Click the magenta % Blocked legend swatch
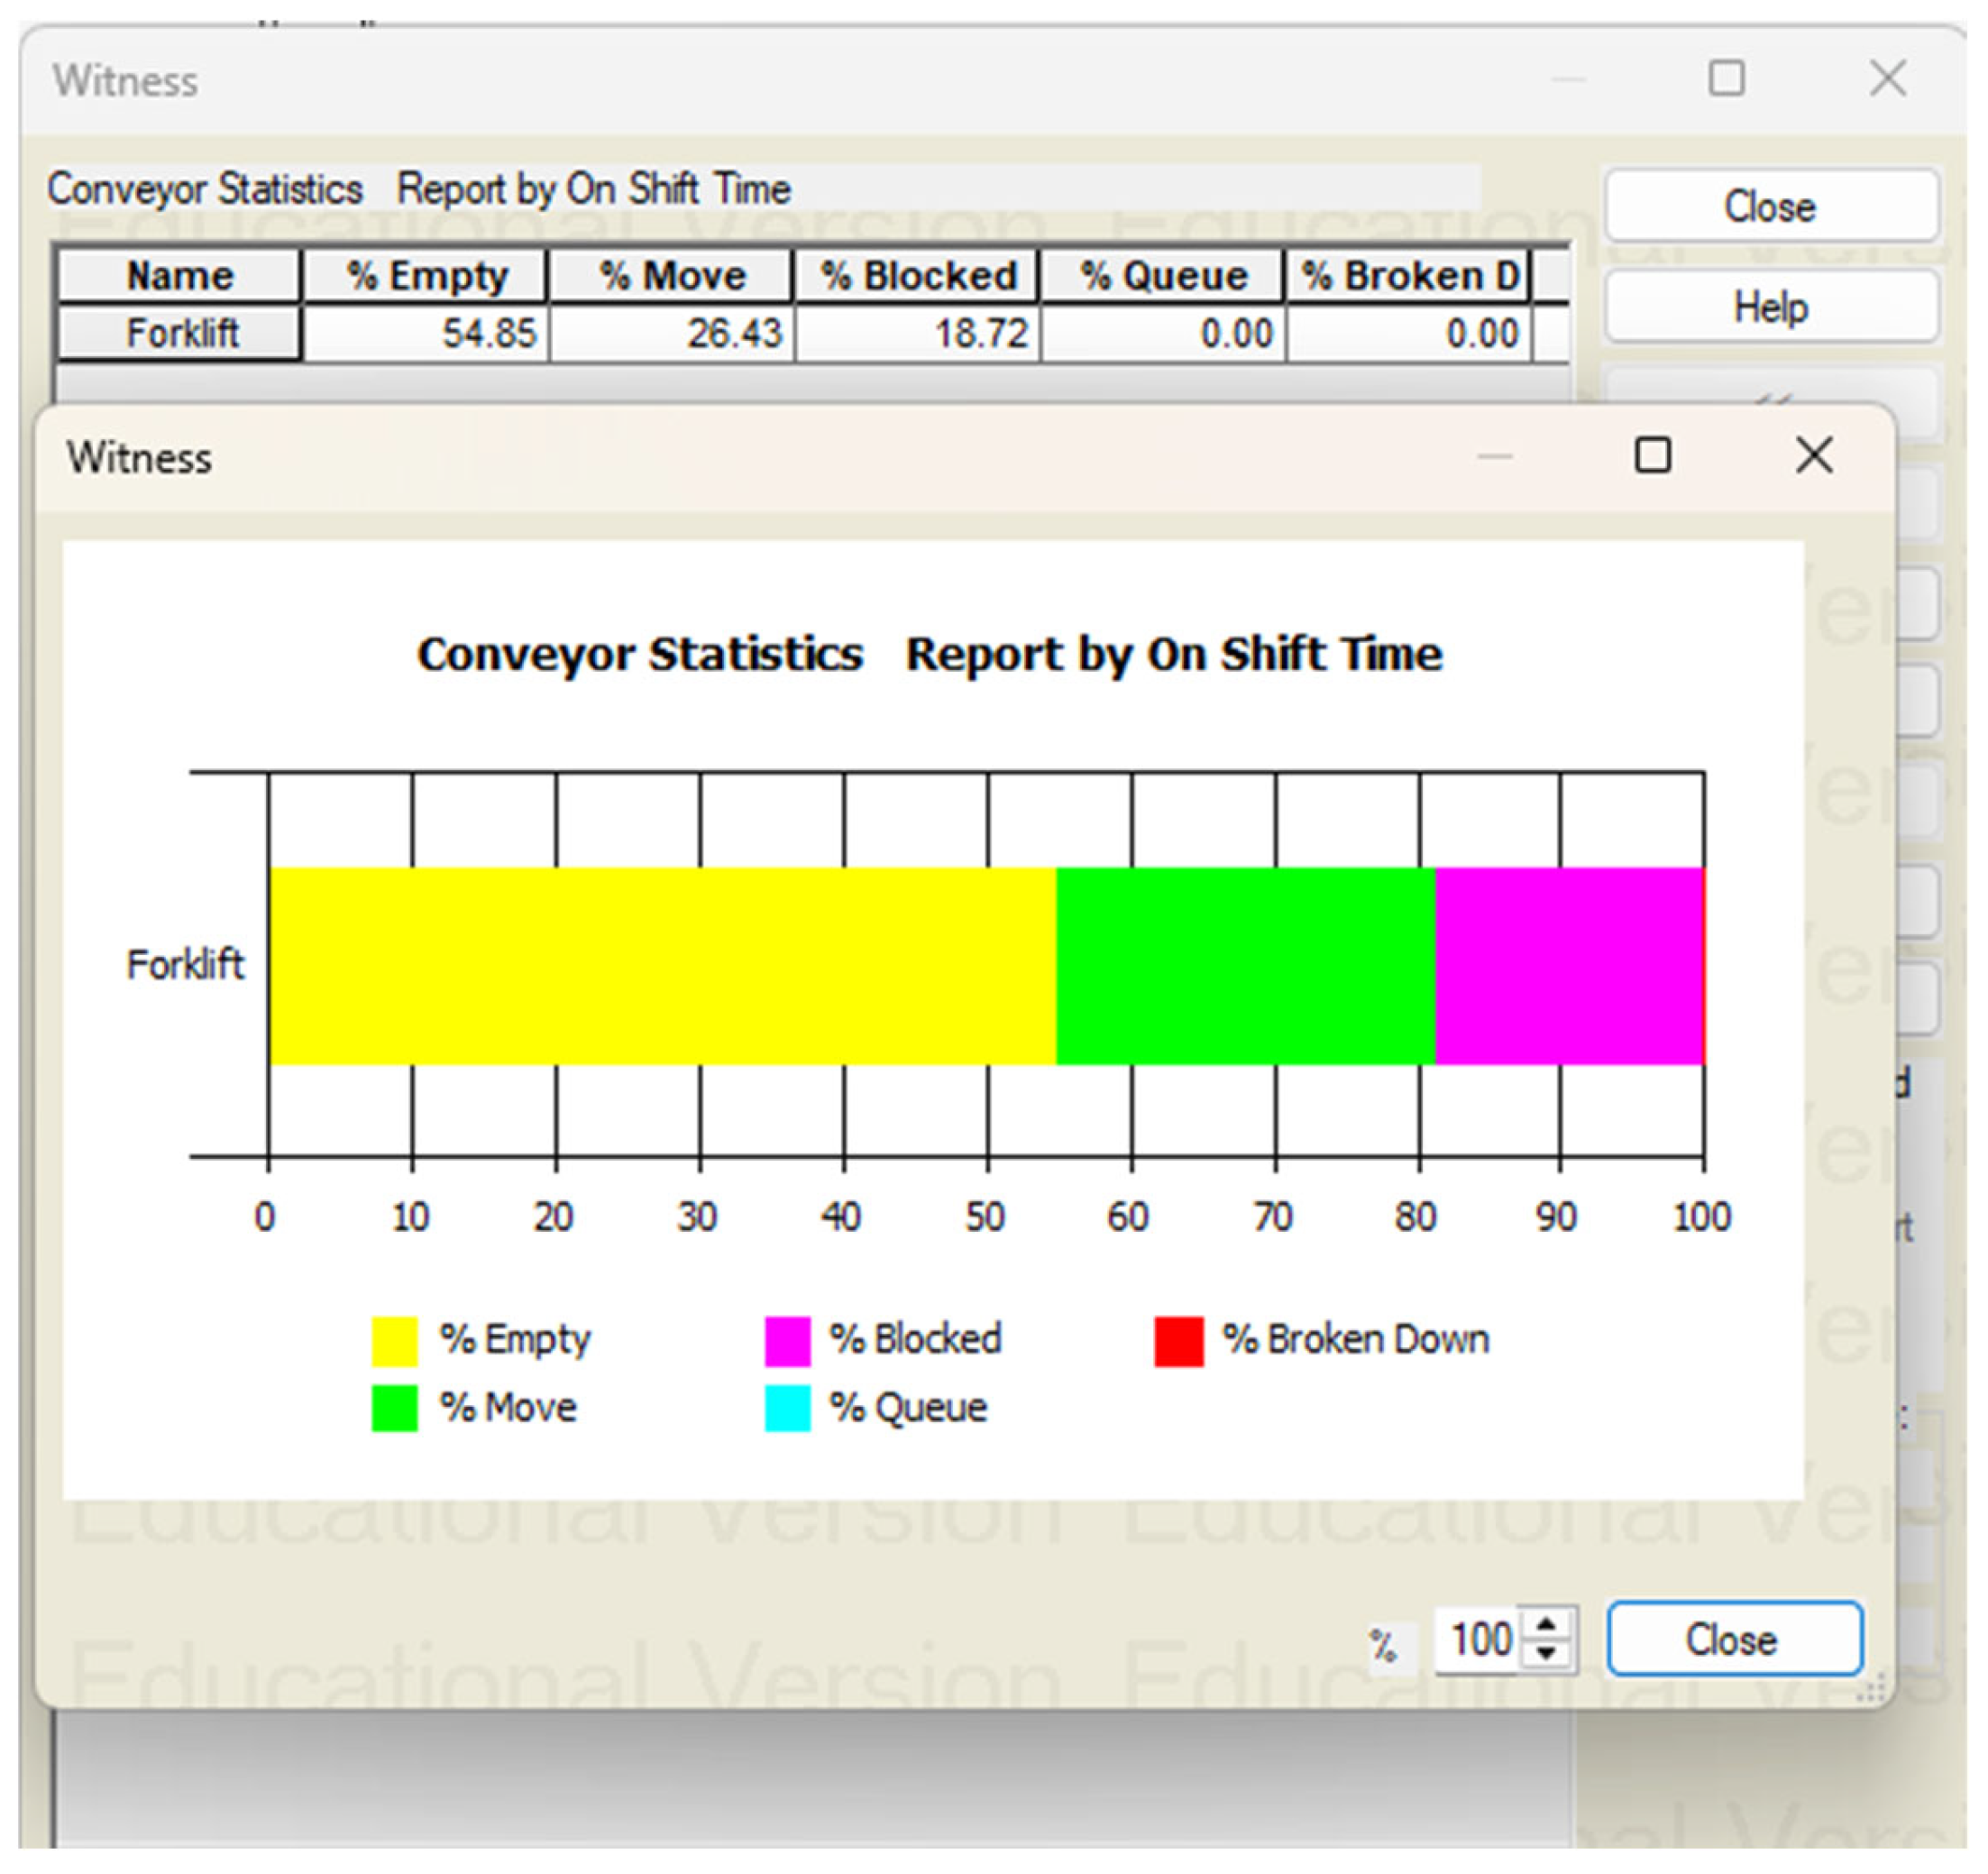The height and width of the screenshot is (1874, 1988). coord(787,1341)
